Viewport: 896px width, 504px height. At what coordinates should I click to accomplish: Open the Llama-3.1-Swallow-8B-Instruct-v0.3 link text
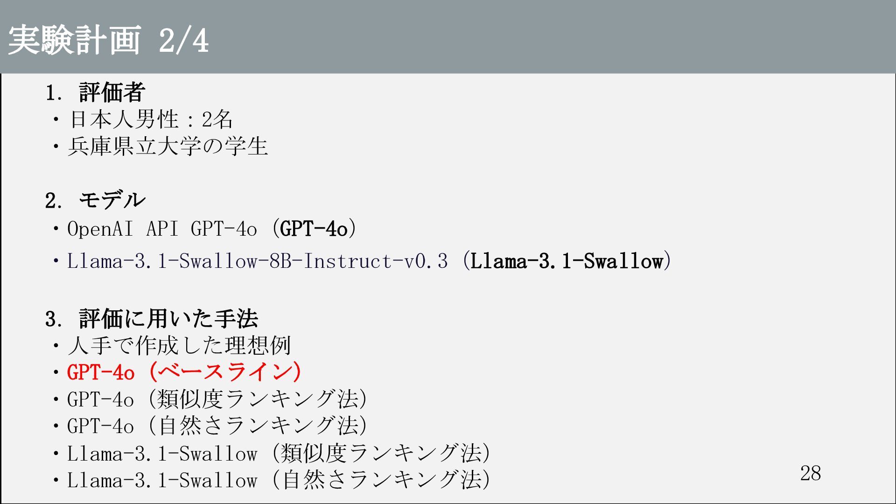pos(257,261)
